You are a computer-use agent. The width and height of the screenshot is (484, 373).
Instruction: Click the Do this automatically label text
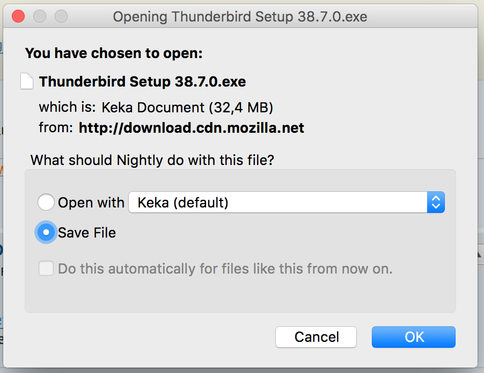(225, 268)
